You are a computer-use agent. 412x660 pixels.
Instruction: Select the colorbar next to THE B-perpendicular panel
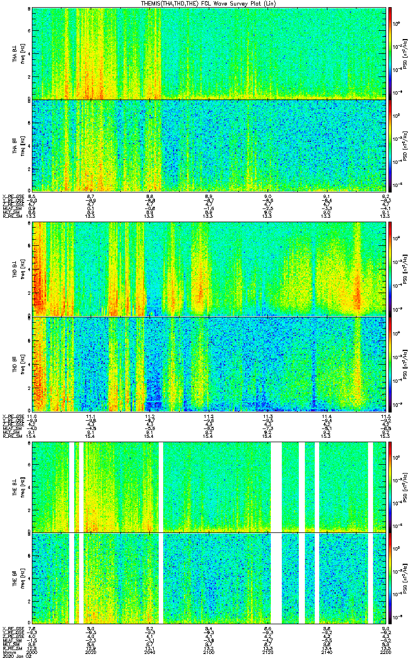(391, 487)
